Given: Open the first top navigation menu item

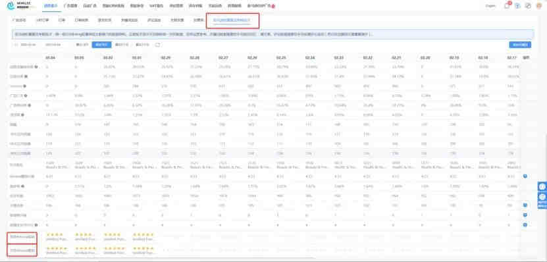Looking at the screenshot, I should point(50,6).
